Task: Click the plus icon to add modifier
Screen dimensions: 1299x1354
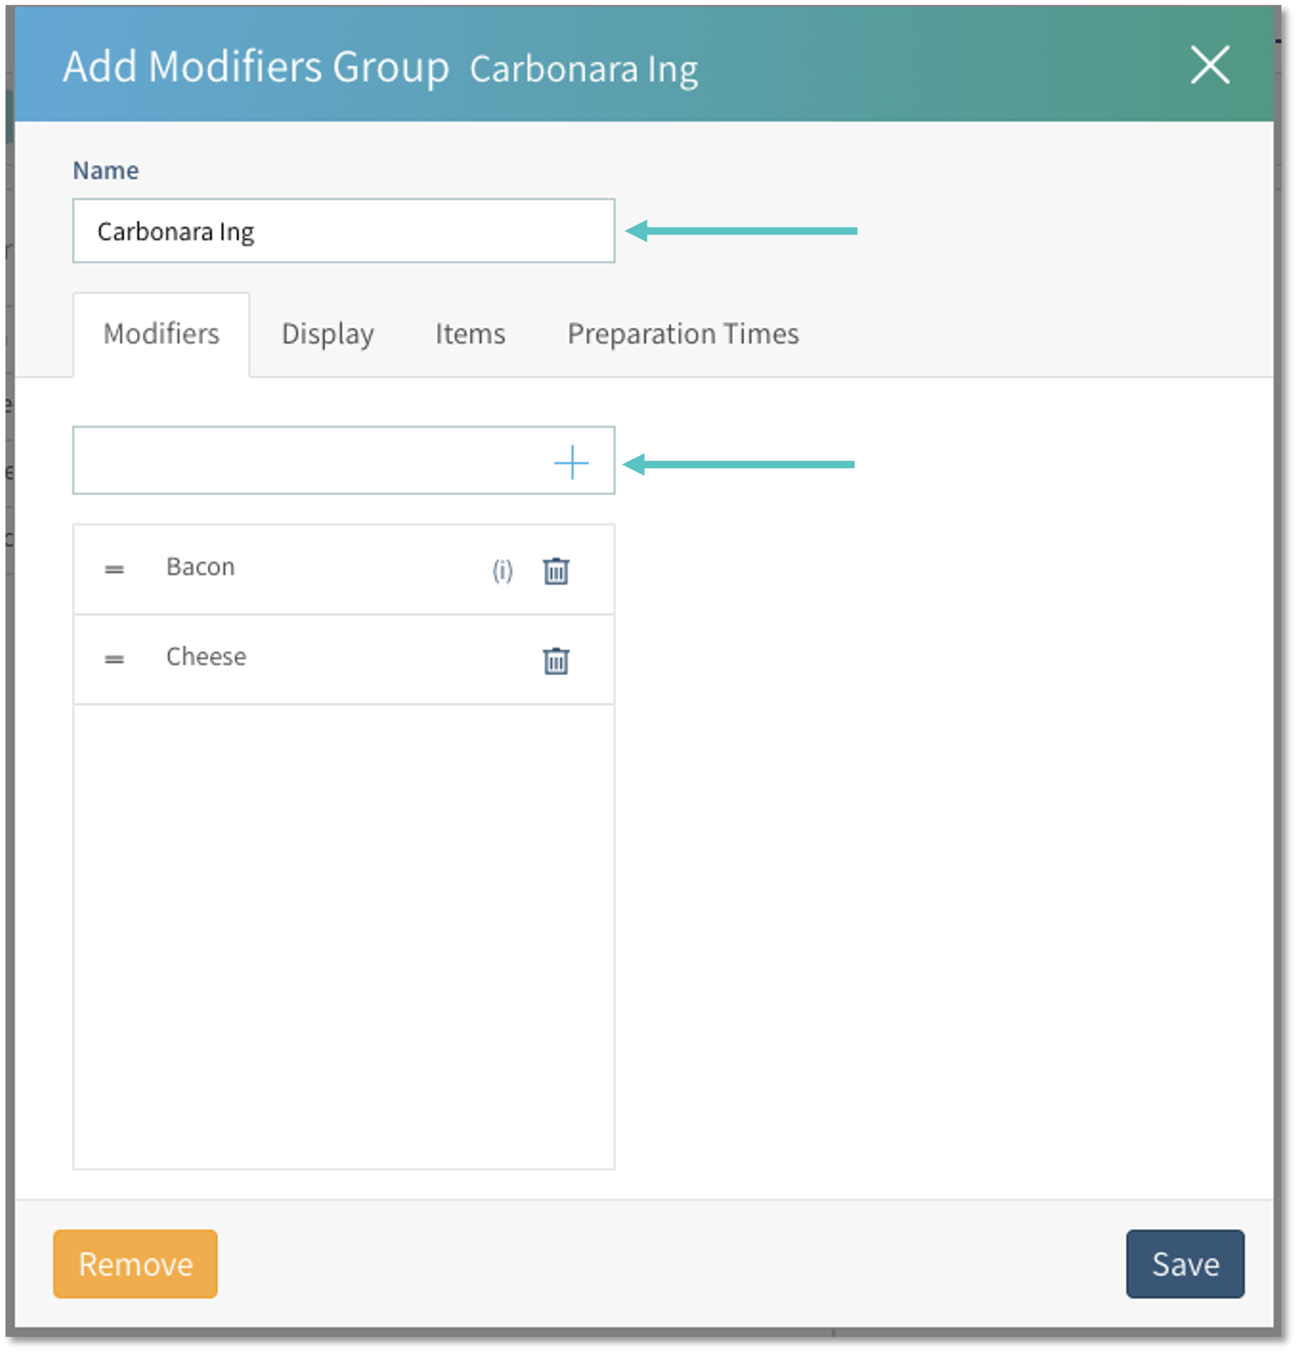Action: point(571,462)
